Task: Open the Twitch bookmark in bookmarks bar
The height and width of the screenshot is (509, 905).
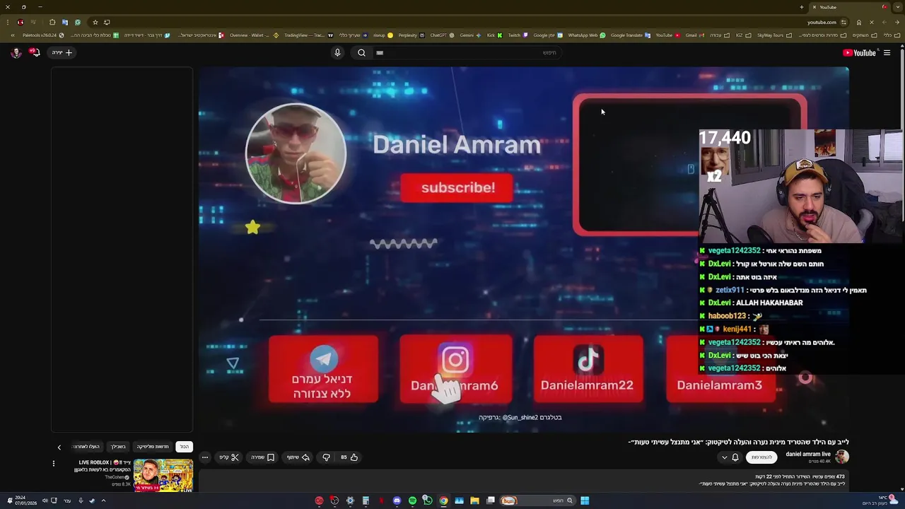Action: pyautogui.click(x=518, y=35)
